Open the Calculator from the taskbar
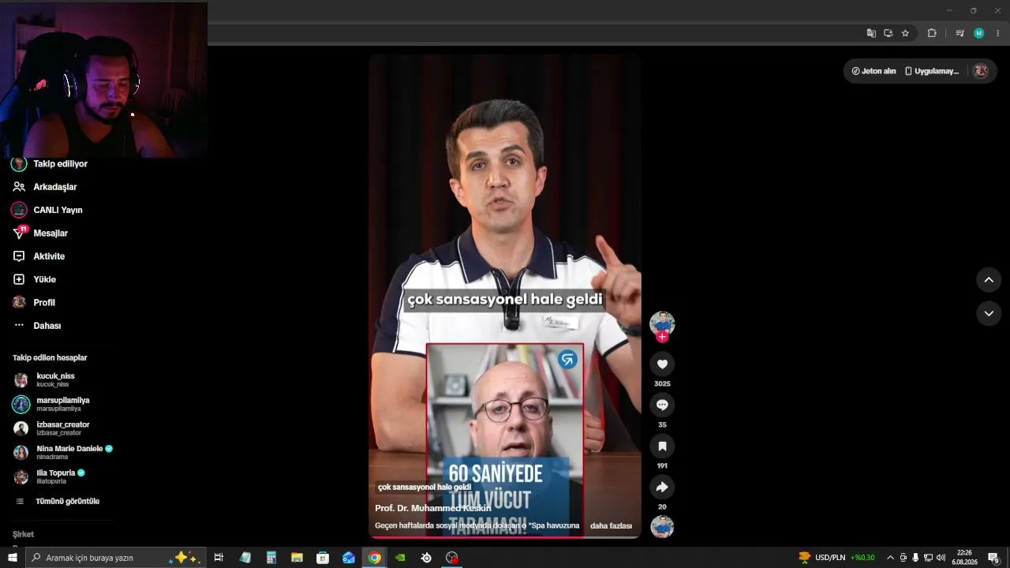Screen dimensions: 1010x568 [271, 558]
